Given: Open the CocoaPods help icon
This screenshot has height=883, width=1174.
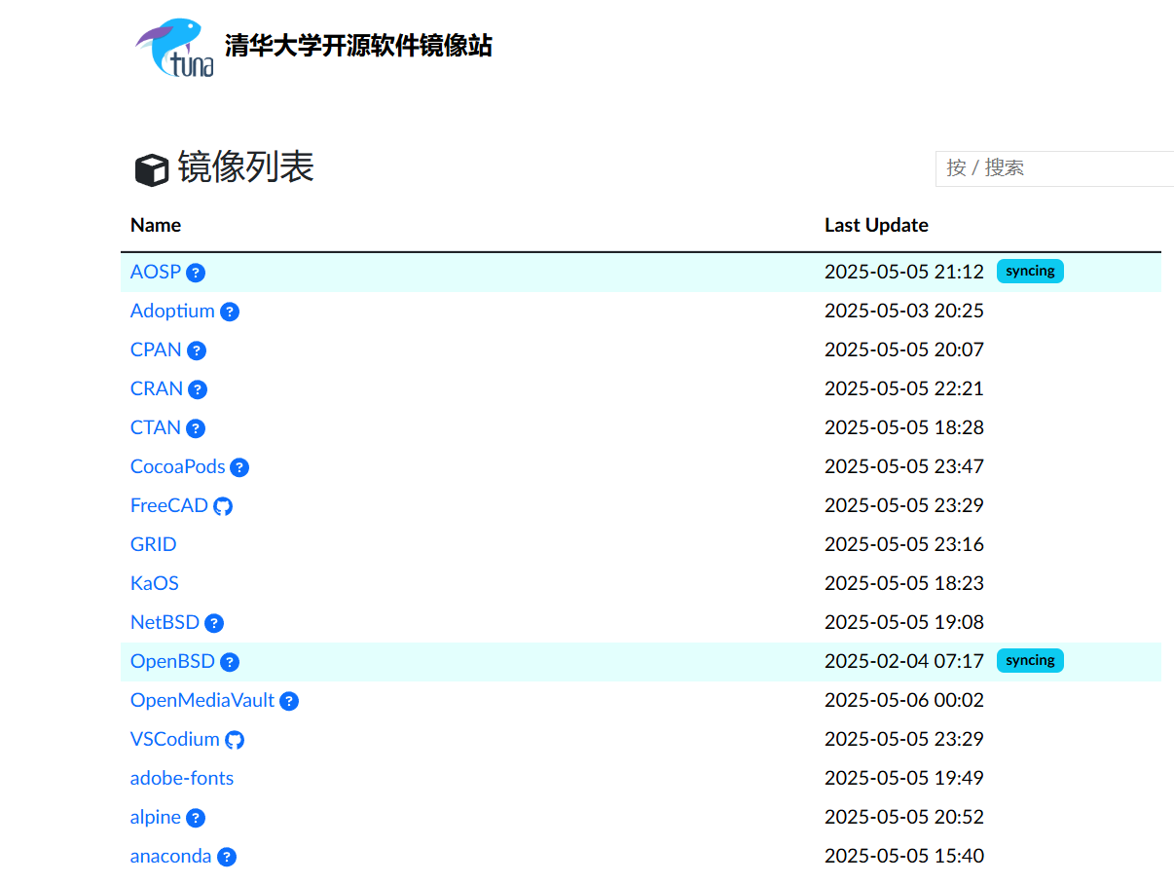Looking at the screenshot, I should tap(239, 467).
